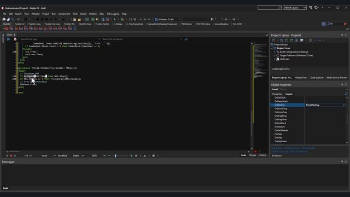350x197 pixels.
Task: Open the Default Layout dropdown
Action: click(x=295, y=8)
